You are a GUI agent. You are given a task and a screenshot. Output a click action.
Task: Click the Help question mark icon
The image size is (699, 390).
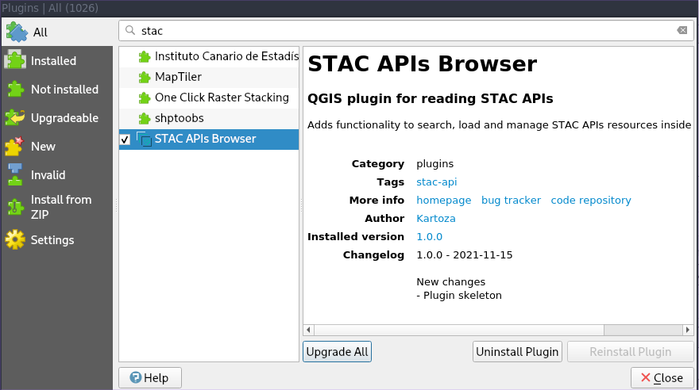[135, 377]
